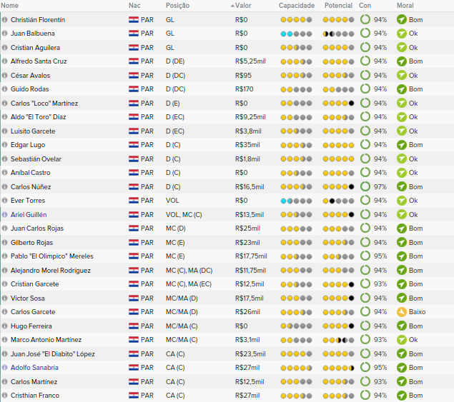Open info icon beside Cristhian Franco
Screen dimensions: 454x402
[4, 396]
